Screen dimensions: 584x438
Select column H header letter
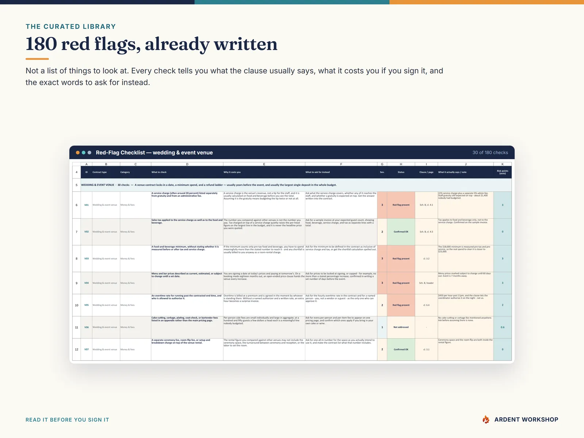(x=401, y=164)
